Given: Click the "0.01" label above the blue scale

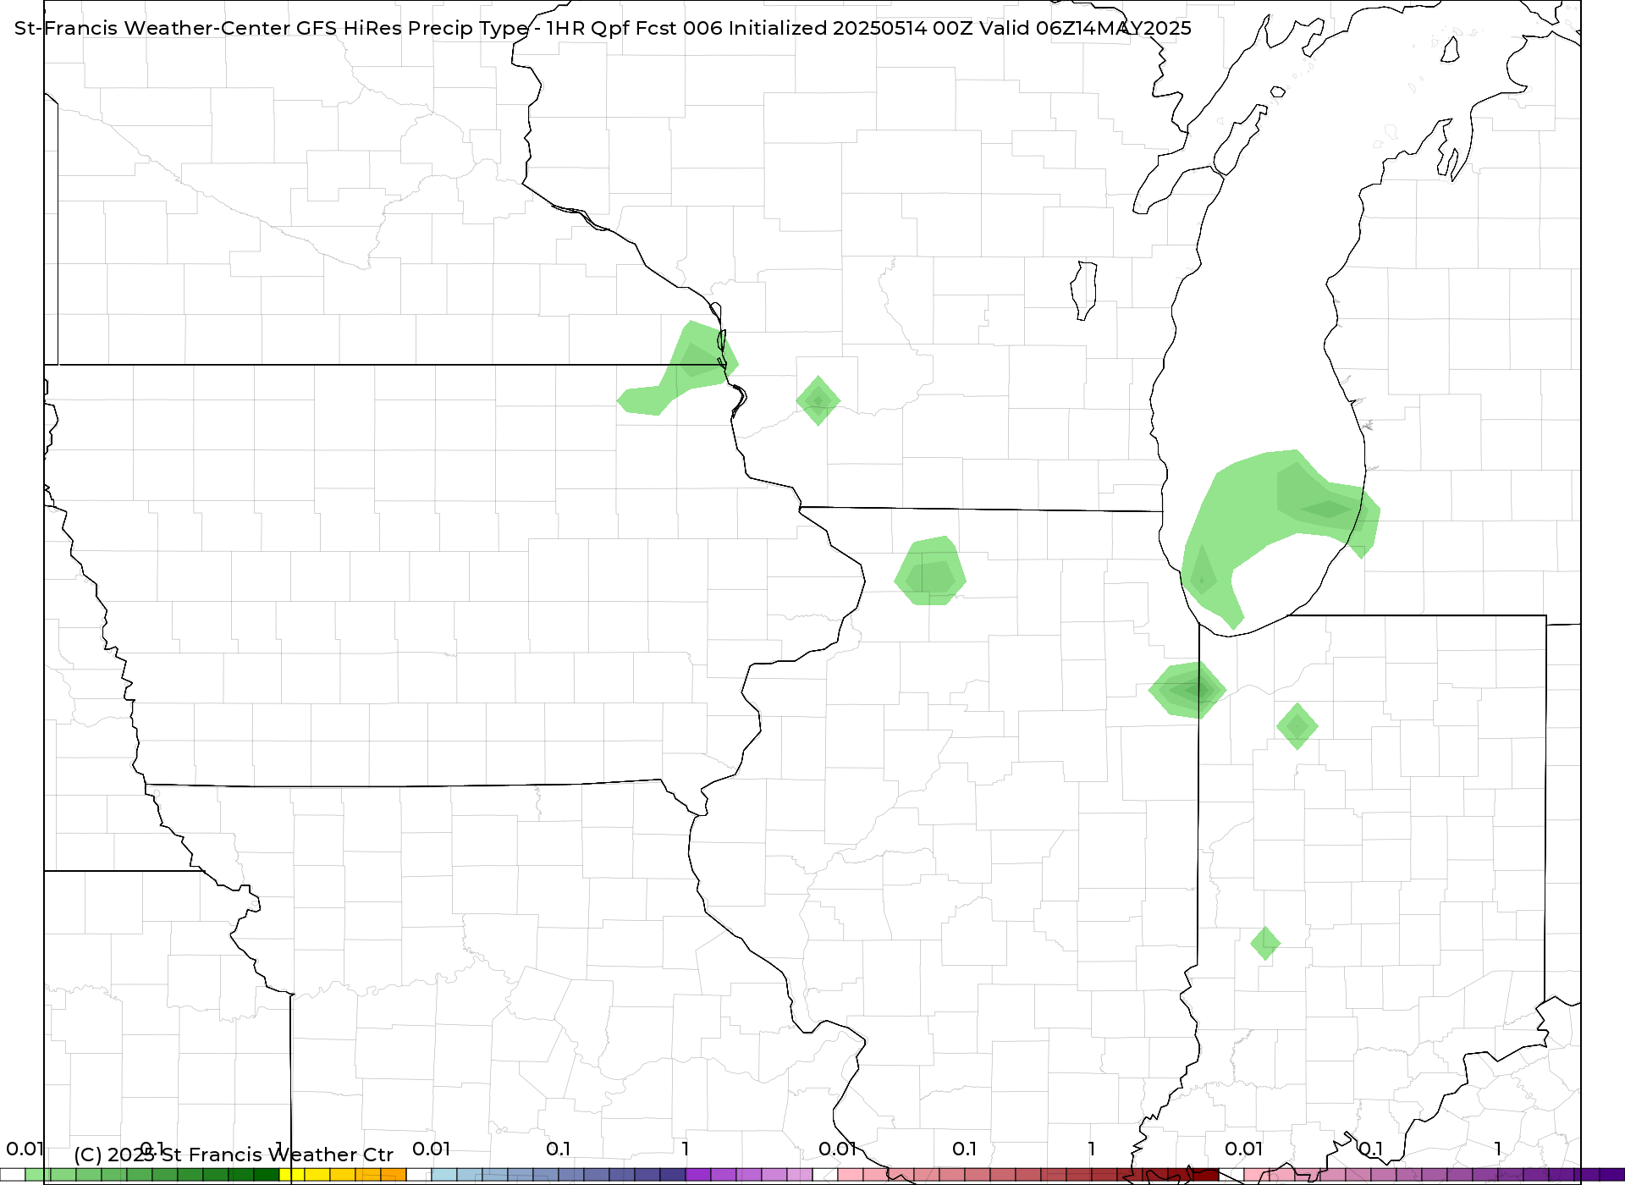Looking at the screenshot, I should click(x=431, y=1149).
